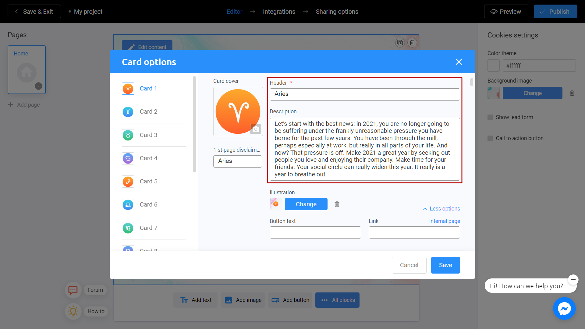Click the Taurus zodiac icon for Card 3
This screenshot has width=585, height=329.
[128, 135]
